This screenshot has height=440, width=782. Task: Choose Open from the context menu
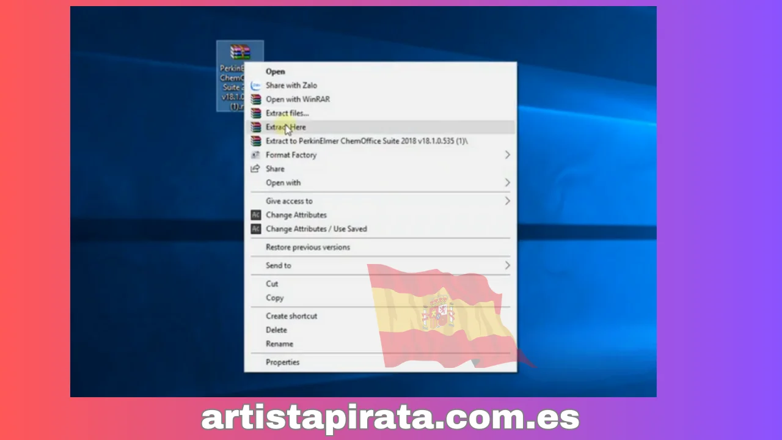coord(380,71)
